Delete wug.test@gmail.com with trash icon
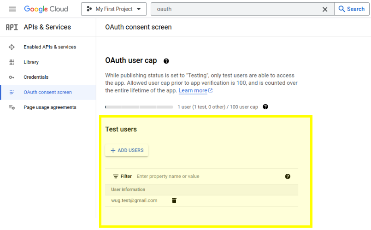371x230 pixels. pos(174,201)
